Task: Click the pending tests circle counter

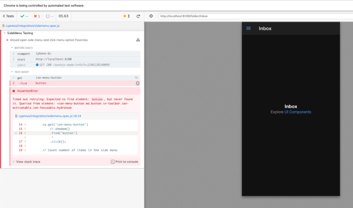Action: point(49,16)
